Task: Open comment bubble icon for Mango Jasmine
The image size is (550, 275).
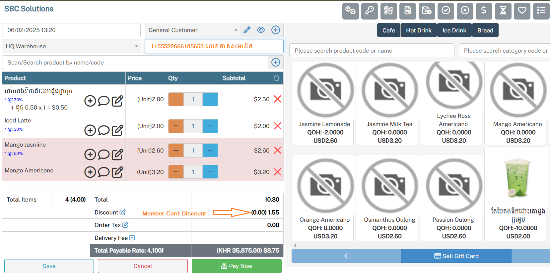Action: 104,155
